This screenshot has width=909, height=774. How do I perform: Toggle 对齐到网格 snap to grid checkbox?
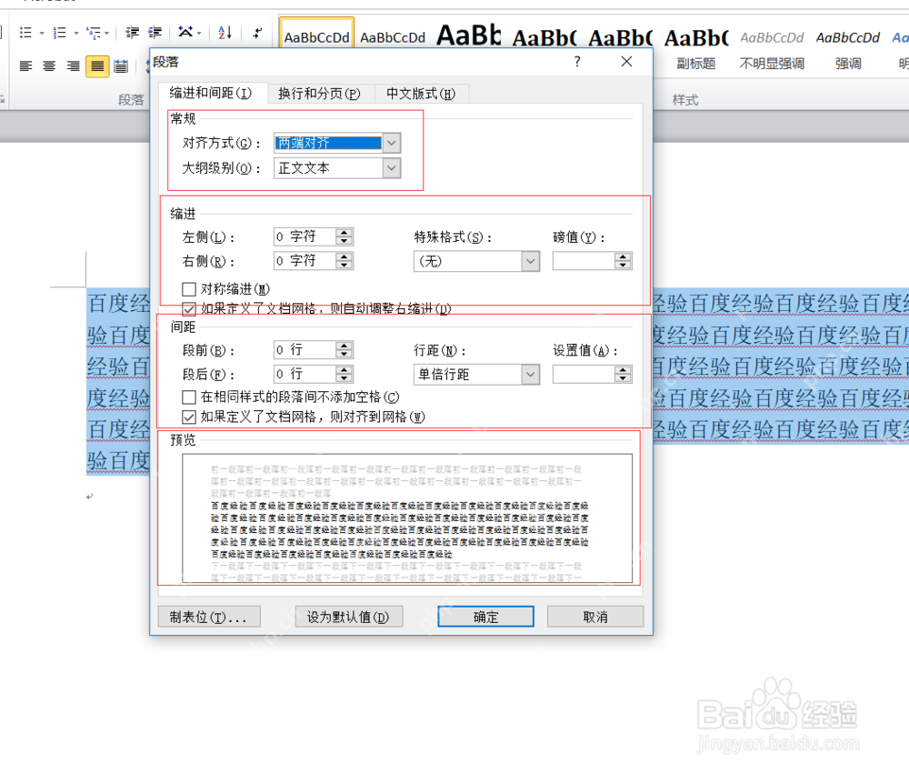[189, 417]
